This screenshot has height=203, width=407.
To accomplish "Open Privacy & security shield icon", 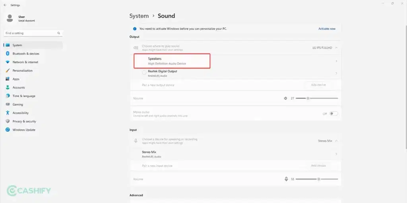I will [x=8, y=121].
